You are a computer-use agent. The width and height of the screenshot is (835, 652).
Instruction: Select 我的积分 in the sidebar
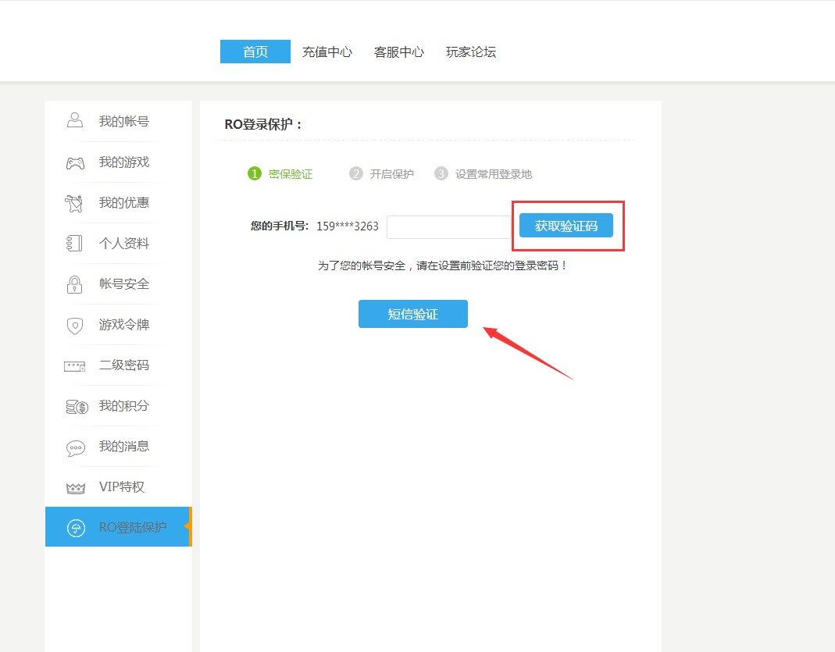(118, 405)
